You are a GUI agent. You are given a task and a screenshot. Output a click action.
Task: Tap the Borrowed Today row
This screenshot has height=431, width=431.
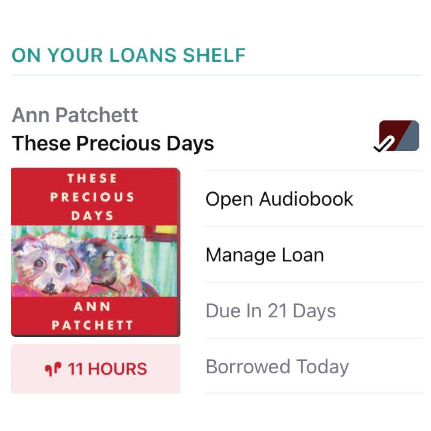[x=277, y=367]
